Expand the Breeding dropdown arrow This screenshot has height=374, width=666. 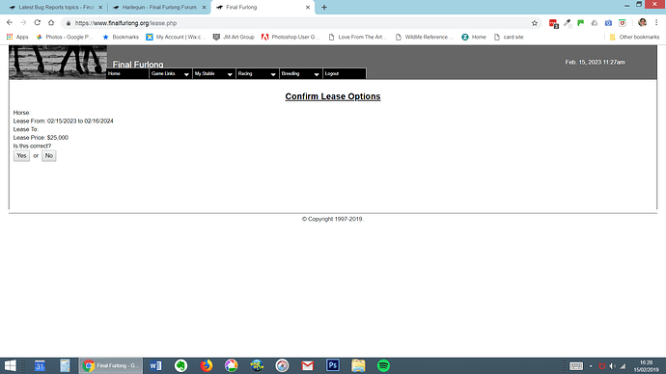316,74
